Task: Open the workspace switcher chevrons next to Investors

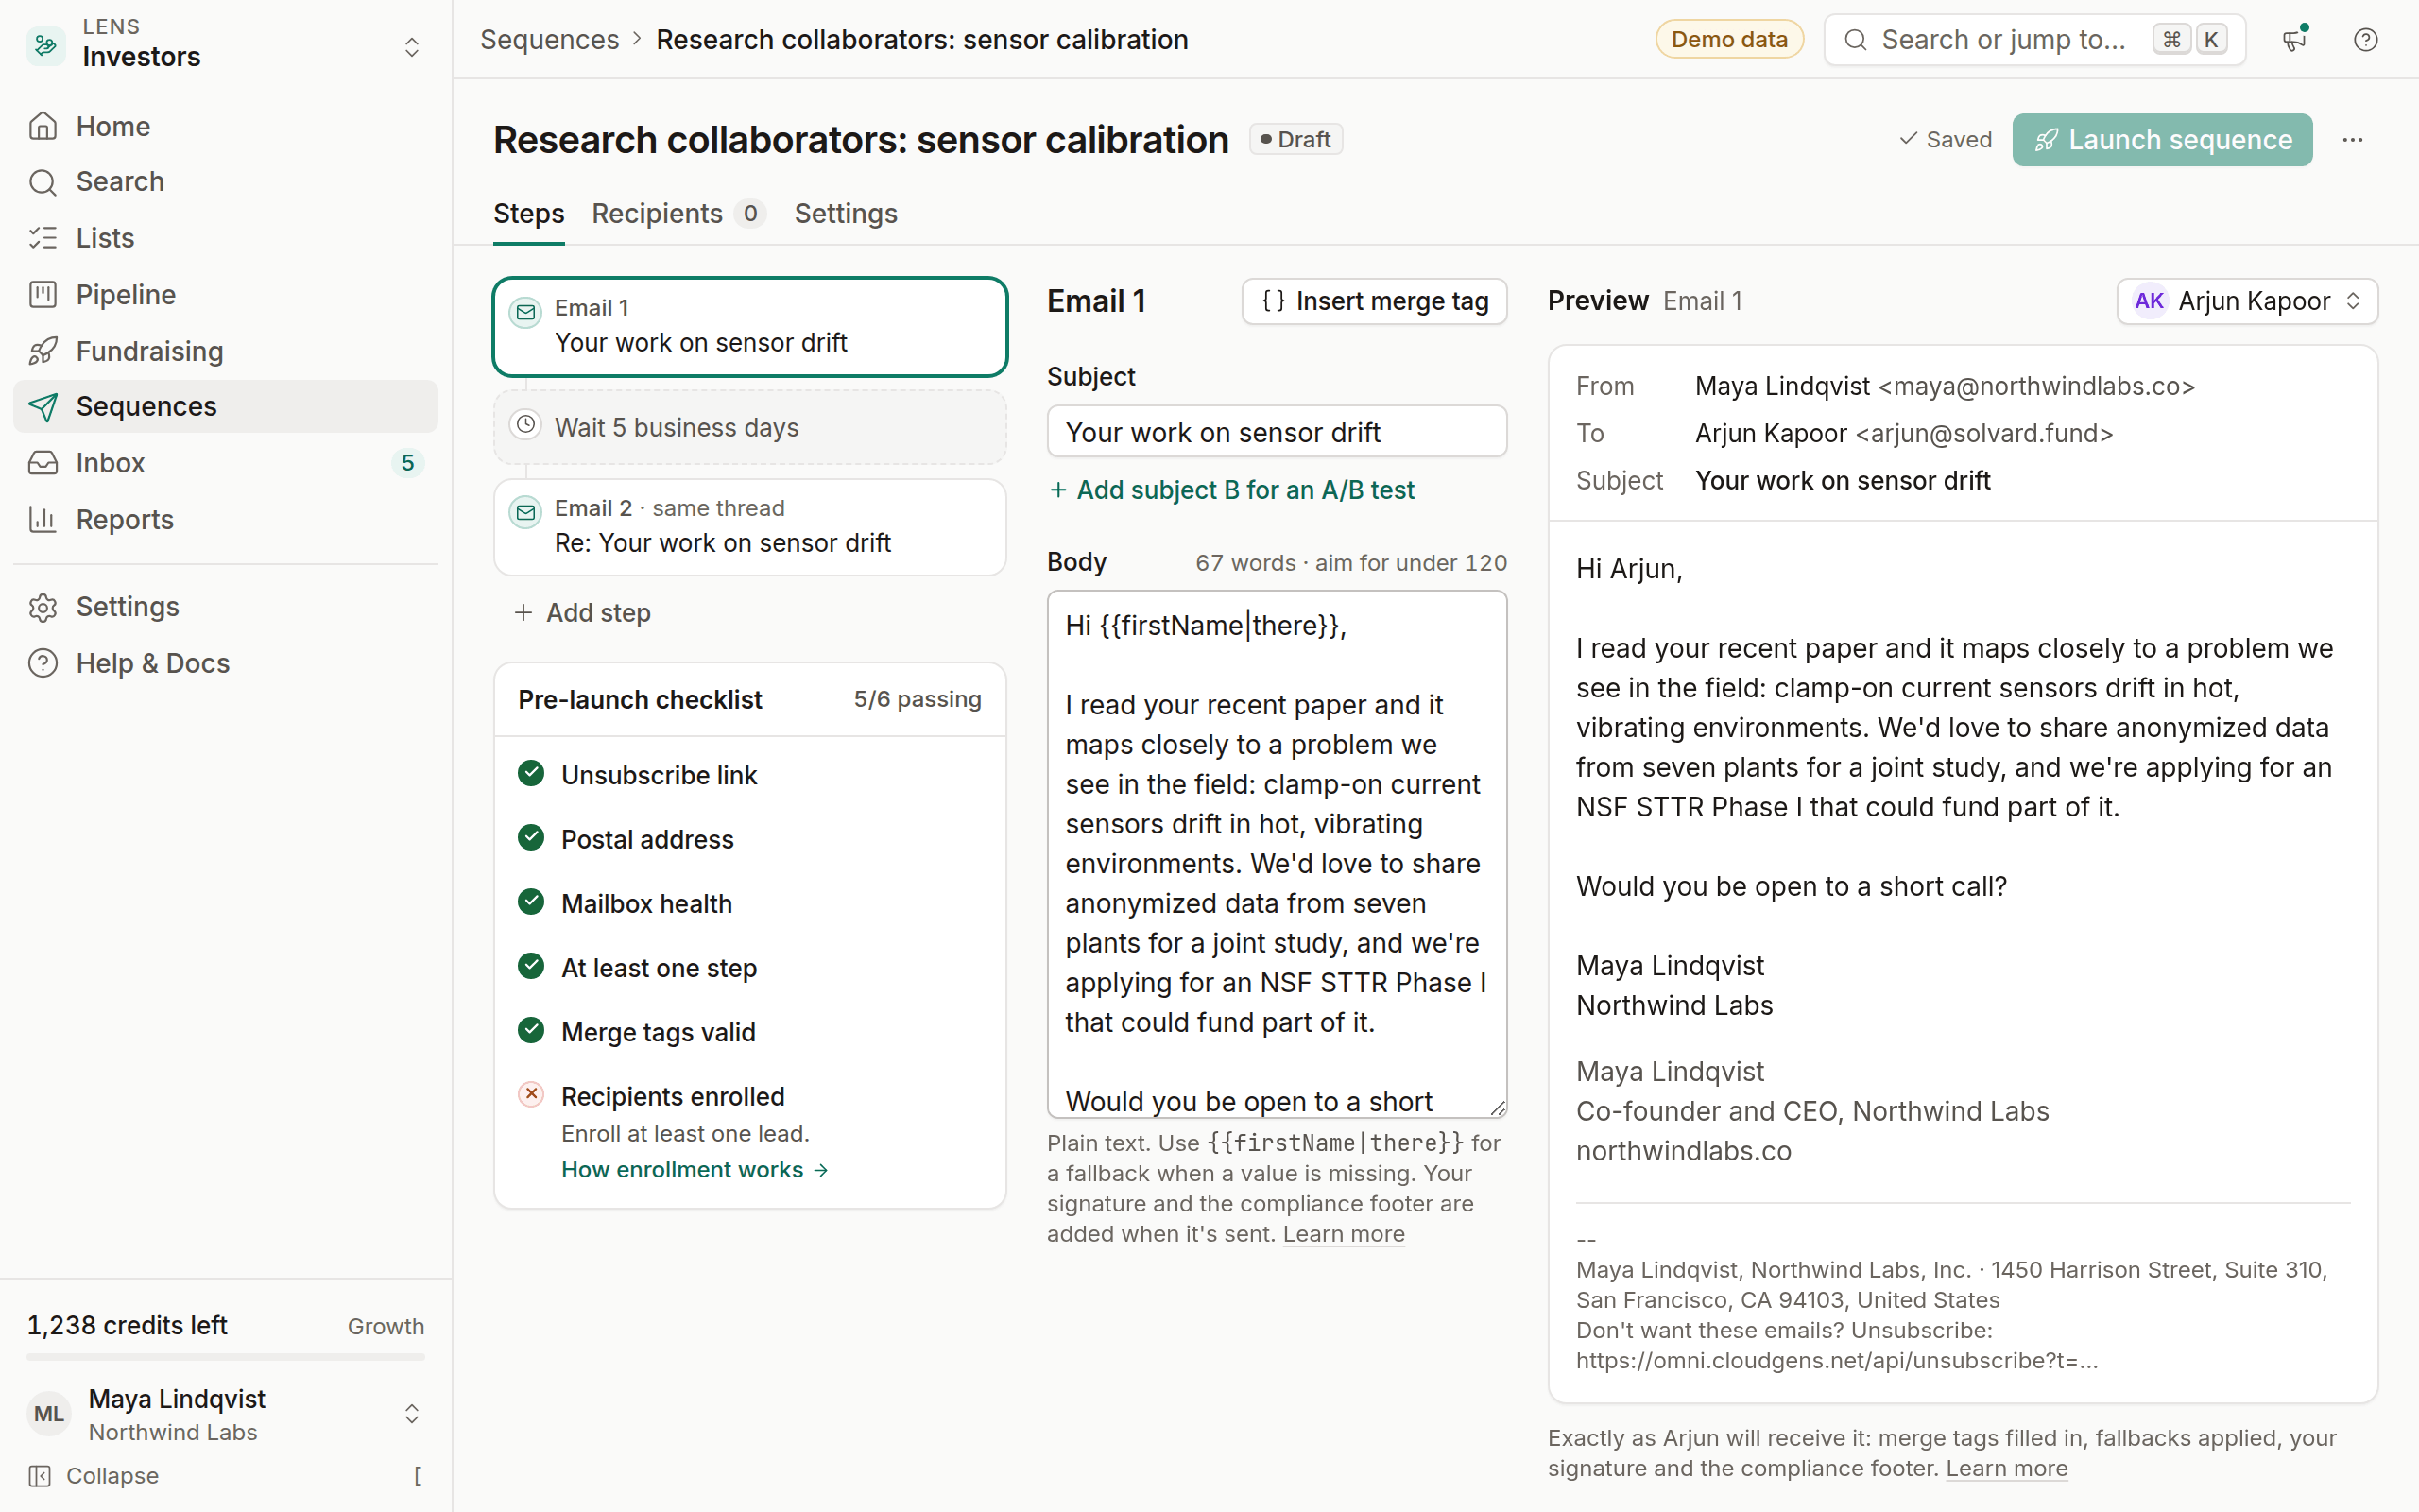Action: coord(412,47)
